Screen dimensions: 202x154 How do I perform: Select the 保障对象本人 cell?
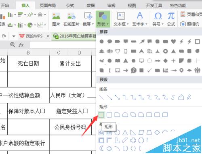tap(27, 111)
